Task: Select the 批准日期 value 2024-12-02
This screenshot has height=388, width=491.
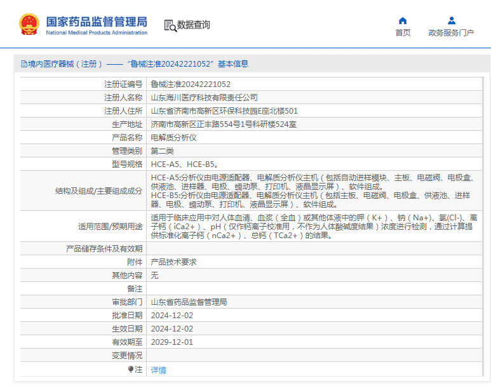Action: [x=172, y=316]
